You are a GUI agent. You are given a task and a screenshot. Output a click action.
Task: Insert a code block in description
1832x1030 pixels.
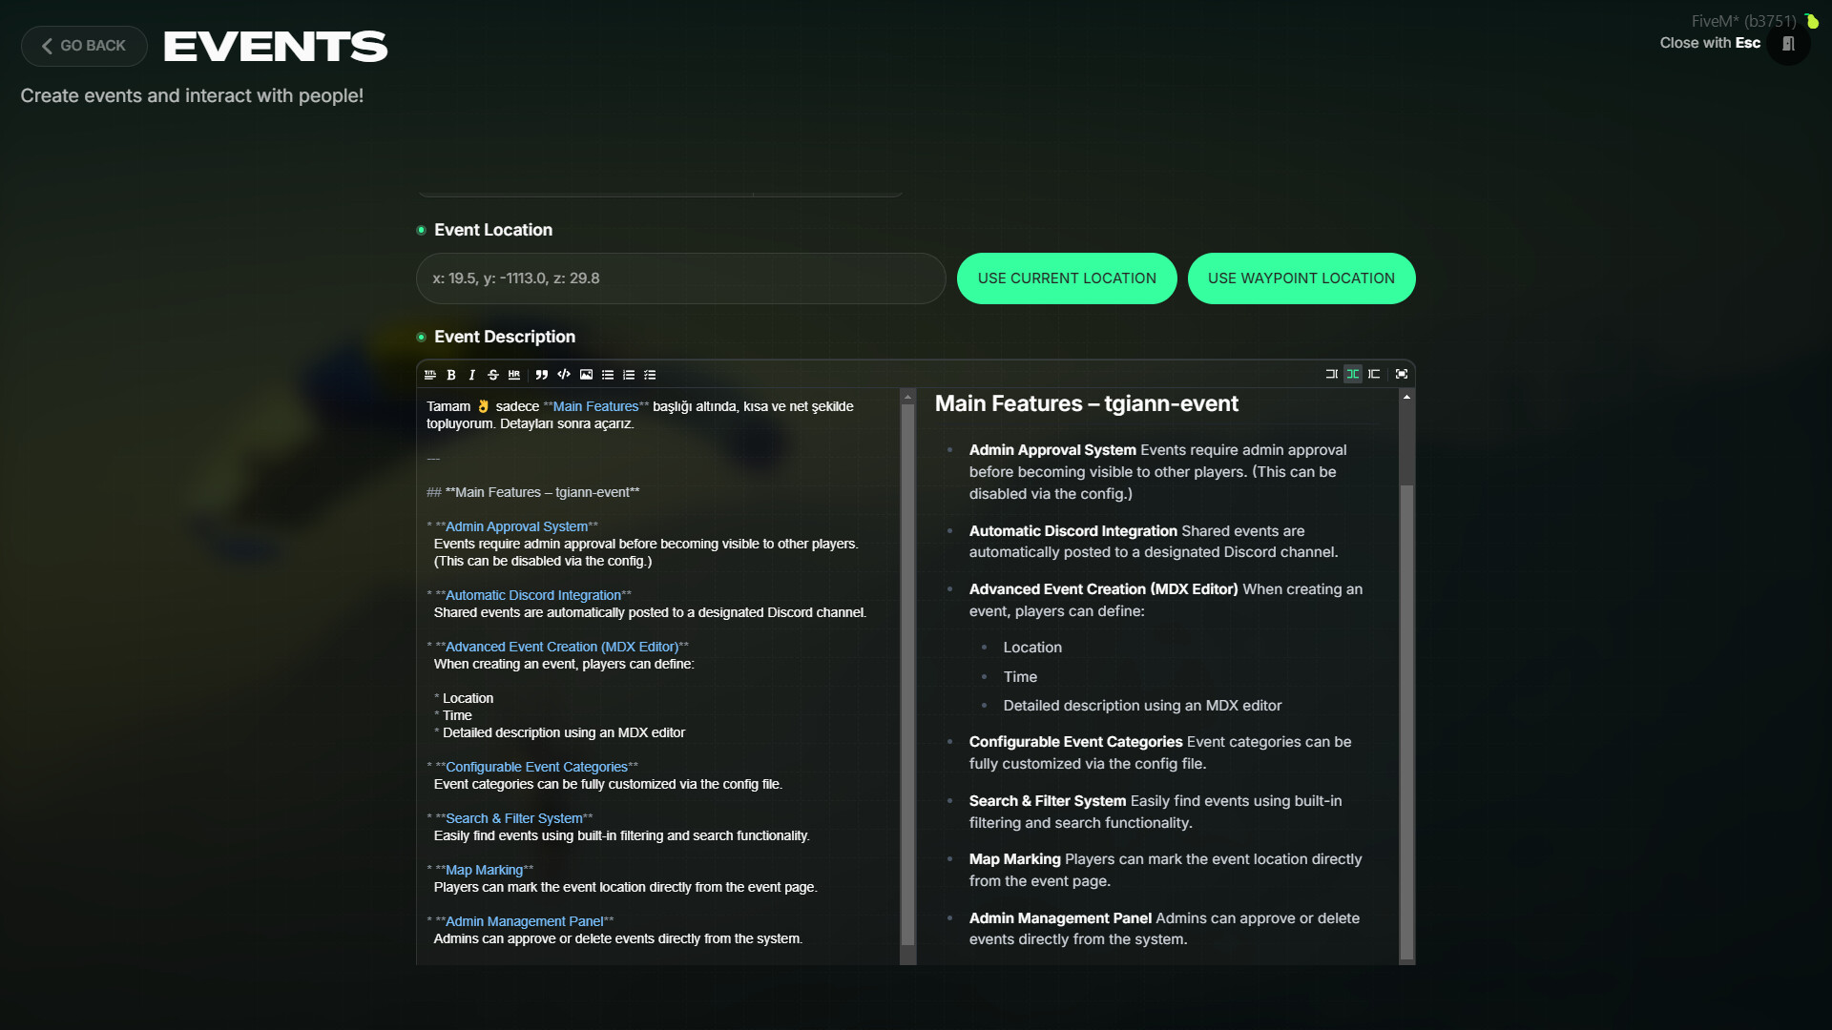pos(564,375)
